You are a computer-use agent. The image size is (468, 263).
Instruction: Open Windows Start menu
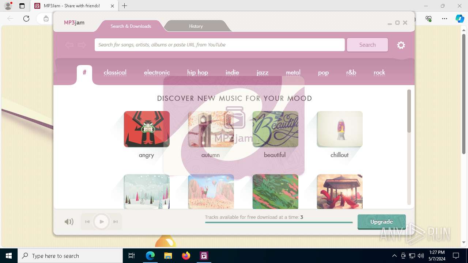pyautogui.click(x=9, y=256)
